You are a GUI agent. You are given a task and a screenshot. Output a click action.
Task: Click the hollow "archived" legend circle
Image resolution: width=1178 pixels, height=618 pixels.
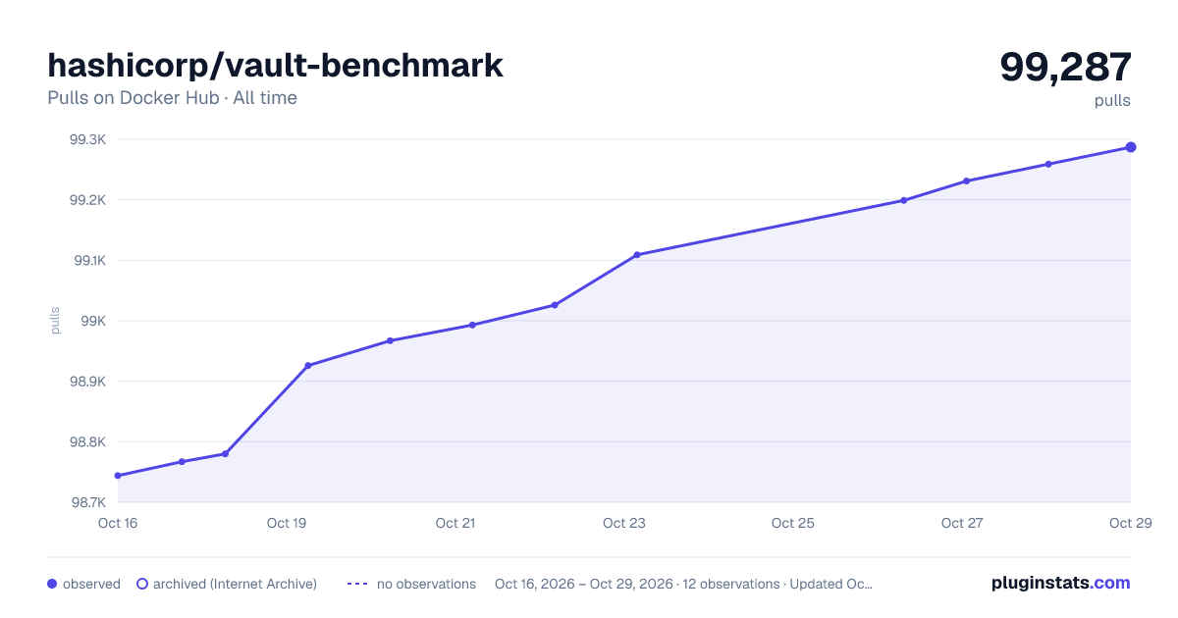(141, 584)
